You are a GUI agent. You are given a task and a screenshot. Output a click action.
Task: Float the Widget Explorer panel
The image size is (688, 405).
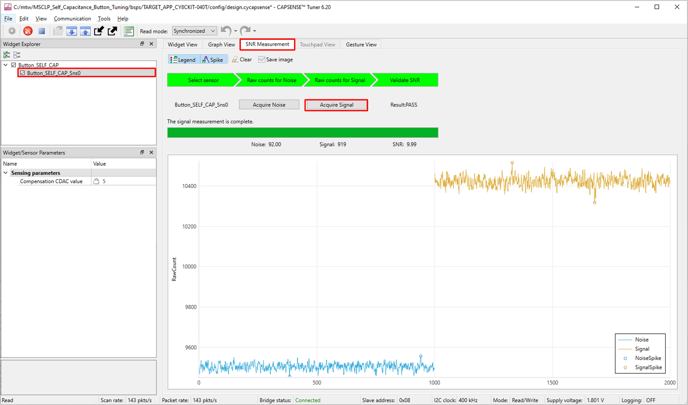(x=142, y=44)
